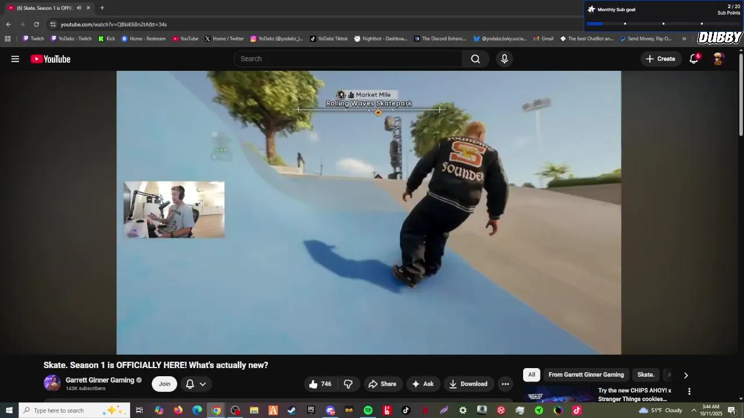Open Task View on the taskbar

139,410
